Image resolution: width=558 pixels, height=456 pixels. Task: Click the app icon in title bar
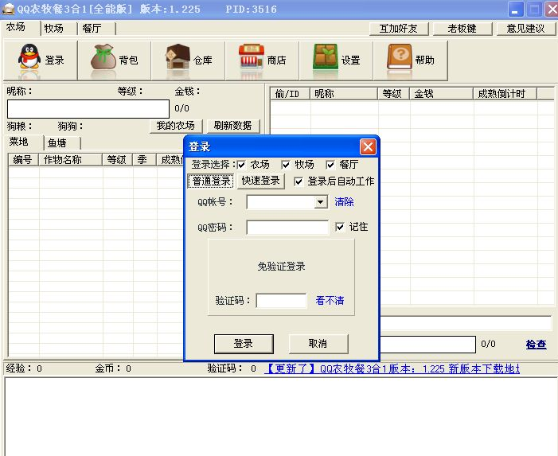point(8,9)
